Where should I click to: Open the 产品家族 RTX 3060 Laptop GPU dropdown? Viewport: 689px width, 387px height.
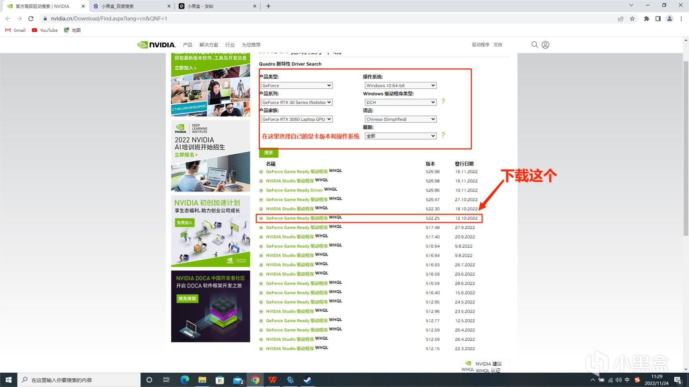point(296,119)
